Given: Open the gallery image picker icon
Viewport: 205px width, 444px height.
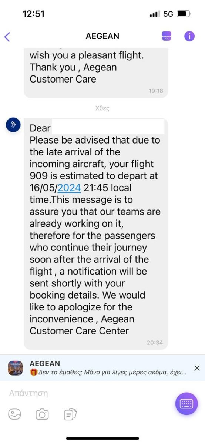Looking at the screenshot, I should (15, 414).
